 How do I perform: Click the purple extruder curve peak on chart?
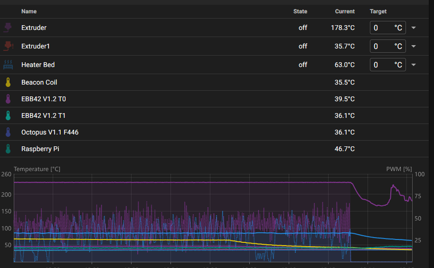[x=393, y=186]
